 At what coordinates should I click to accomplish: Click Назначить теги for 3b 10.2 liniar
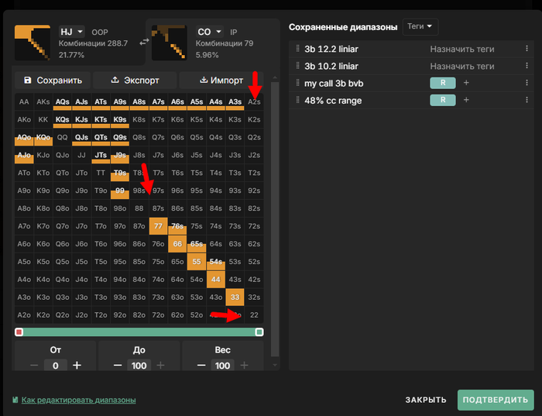[462, 66]
